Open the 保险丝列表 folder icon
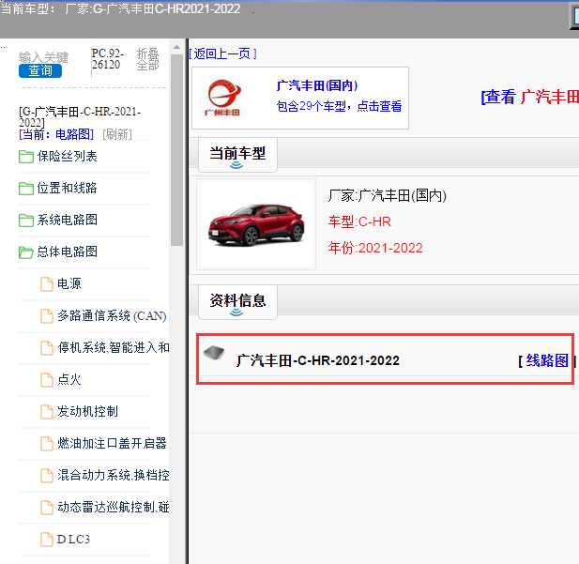 click(26, 157)
